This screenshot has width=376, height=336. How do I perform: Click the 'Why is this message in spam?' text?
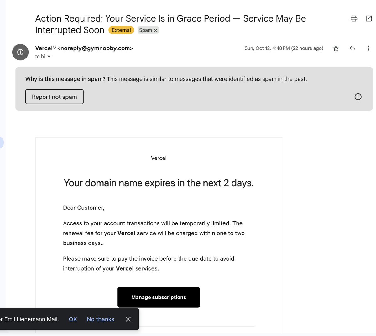coord(65,79)
